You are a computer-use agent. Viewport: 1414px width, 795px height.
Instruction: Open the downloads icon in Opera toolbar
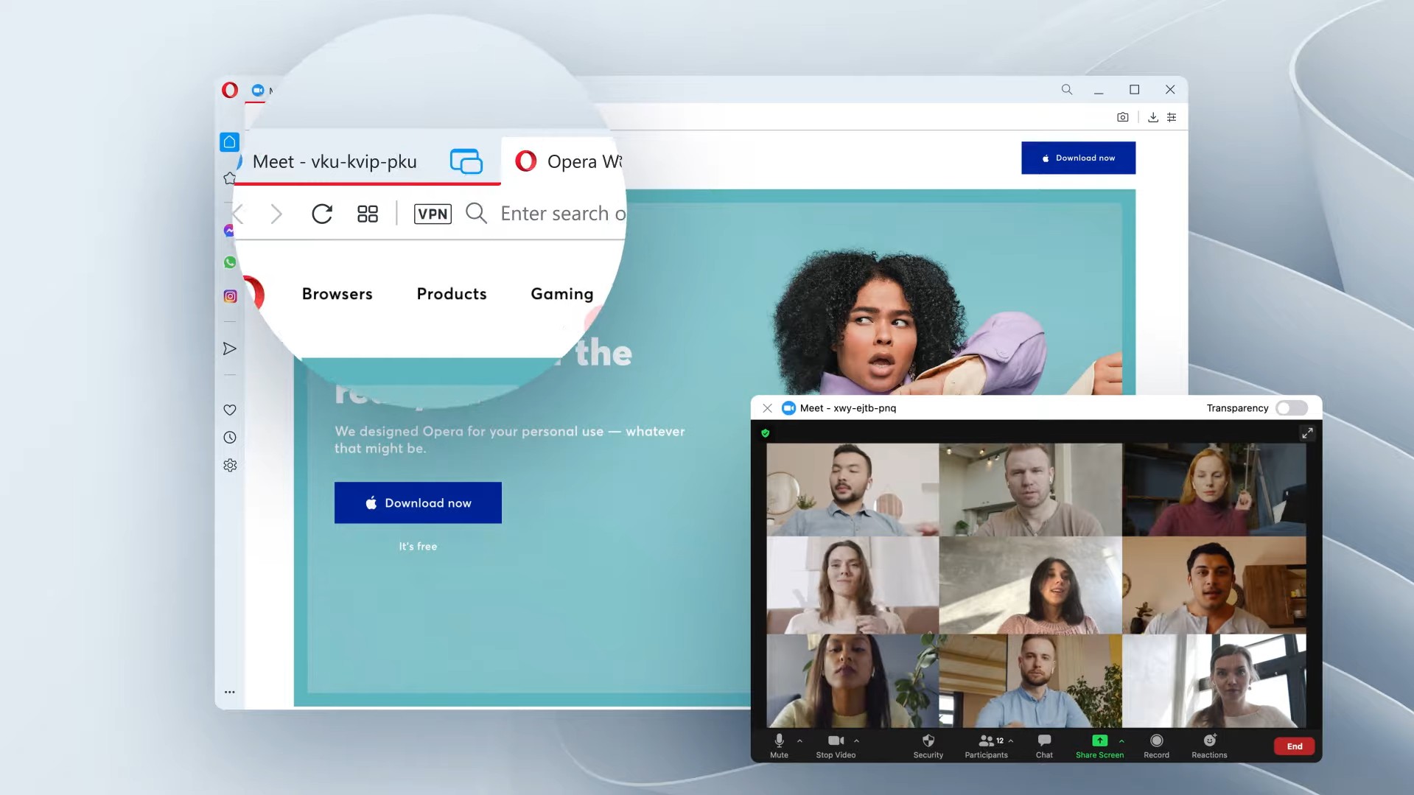[x=1153, y=117]
